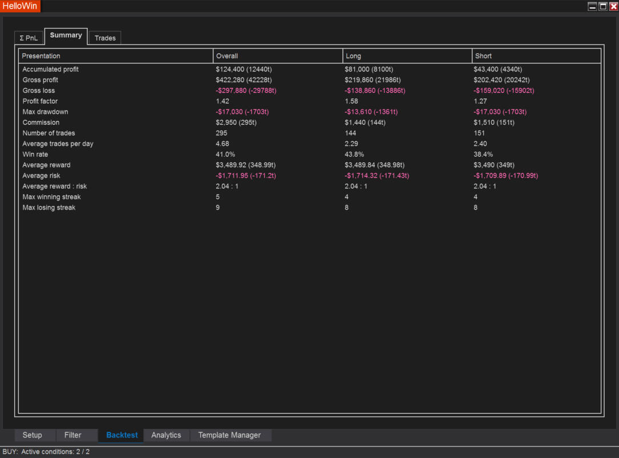The height and width of the screenshot is (458, 619).
Task: Click the Short column header
Action: coord(483,56)
